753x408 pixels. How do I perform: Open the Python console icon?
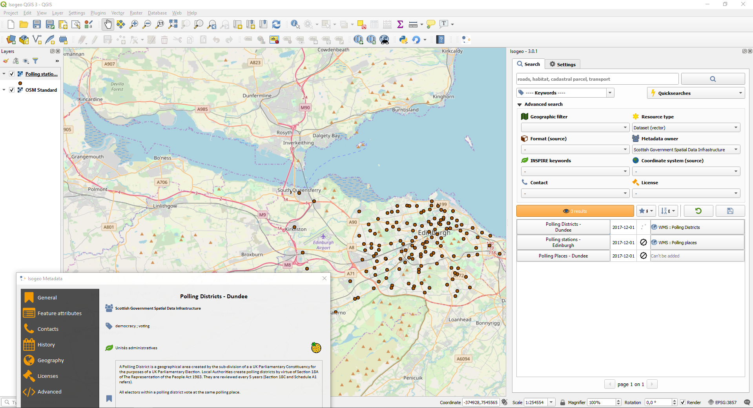403,40
